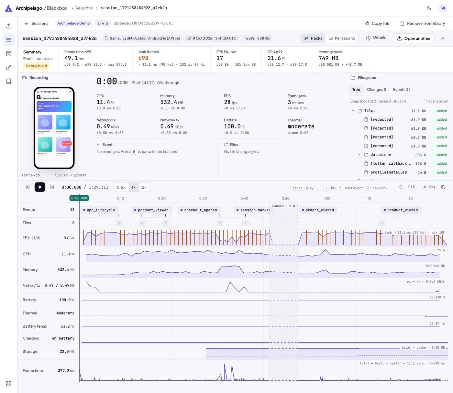This screenshot has width=453, height=393.
Task: Open the API keys icon in sidebar
Action: pyautogui.click(x=9, y=68)
